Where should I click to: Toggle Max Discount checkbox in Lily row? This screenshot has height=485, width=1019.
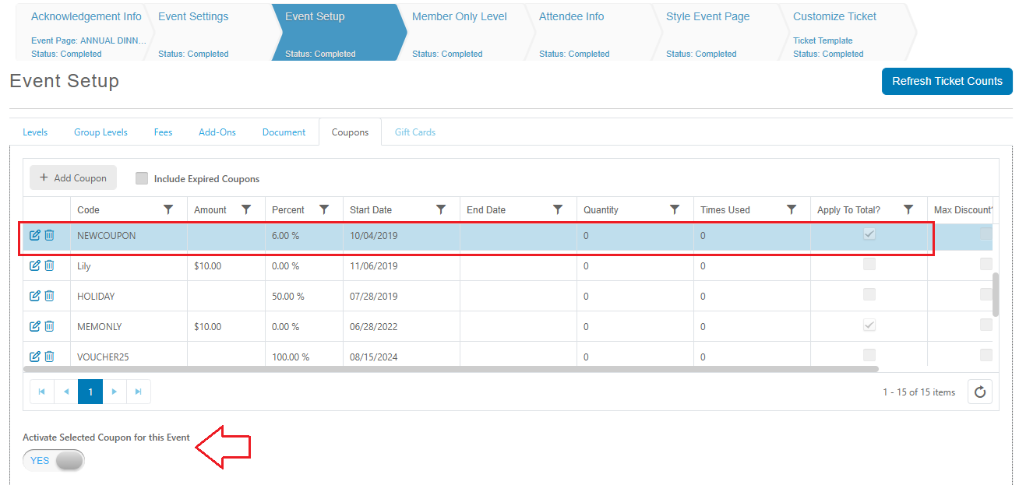(x=986, y=264)
